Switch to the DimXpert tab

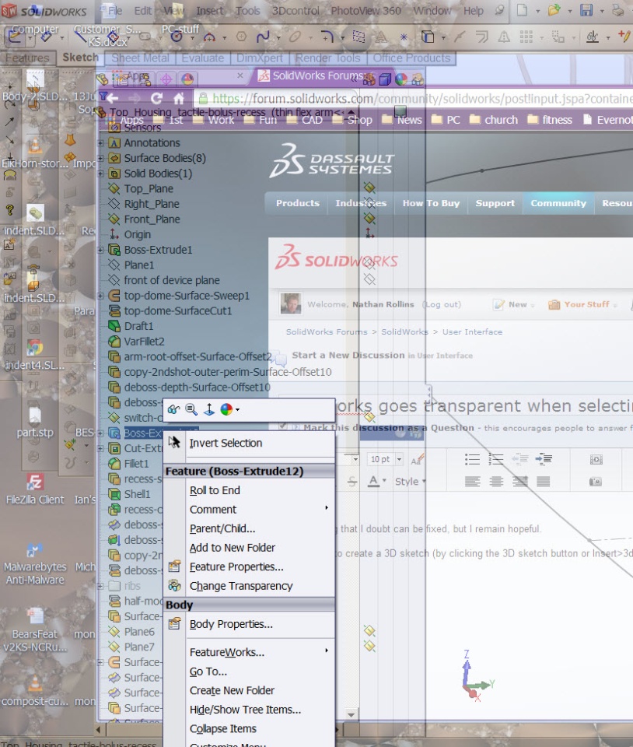pyautogui.click(x=260, y=58)
